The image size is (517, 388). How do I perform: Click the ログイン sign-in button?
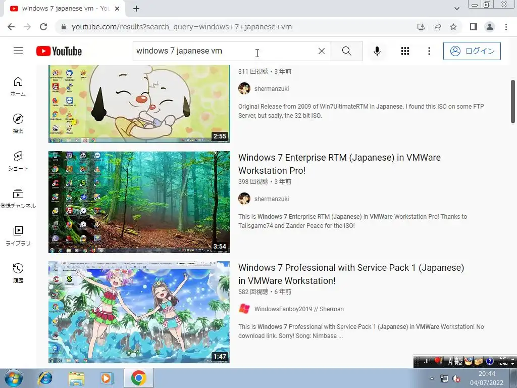[x=472, y=51]
